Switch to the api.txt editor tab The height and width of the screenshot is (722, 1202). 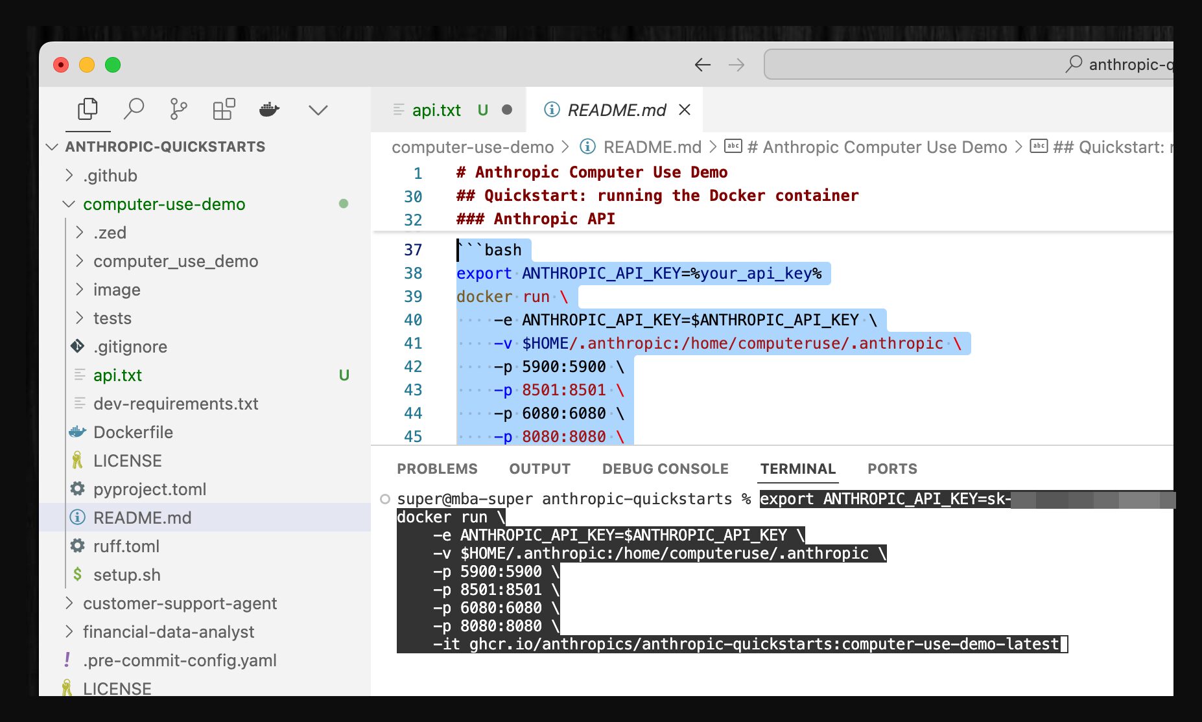coord(436,110)
